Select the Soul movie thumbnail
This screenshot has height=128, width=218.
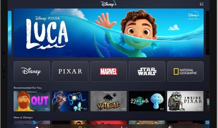point(70,101)
